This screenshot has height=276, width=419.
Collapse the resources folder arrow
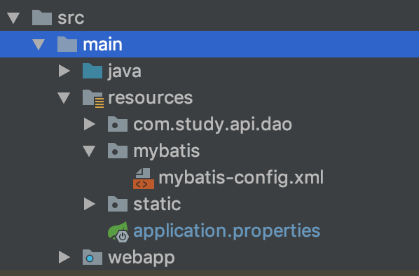click(64, 98)
